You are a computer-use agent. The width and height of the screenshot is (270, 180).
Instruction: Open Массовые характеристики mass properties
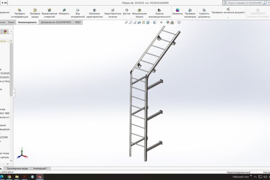click(94, 13)
